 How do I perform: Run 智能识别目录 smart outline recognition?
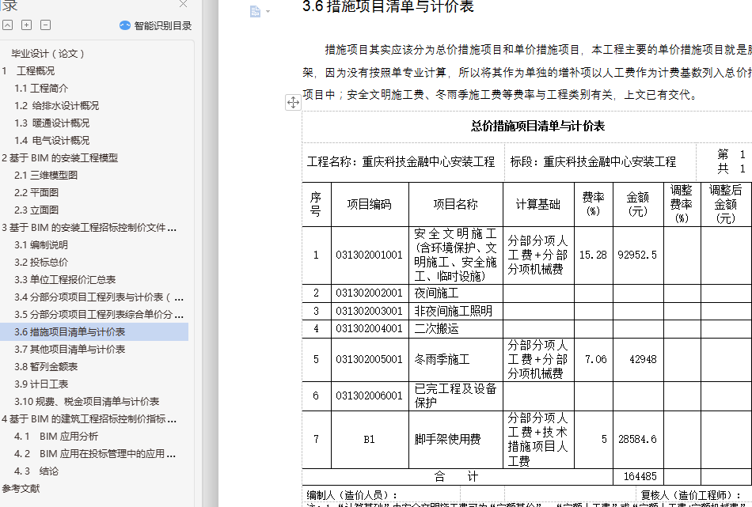(x=162, y=26)
